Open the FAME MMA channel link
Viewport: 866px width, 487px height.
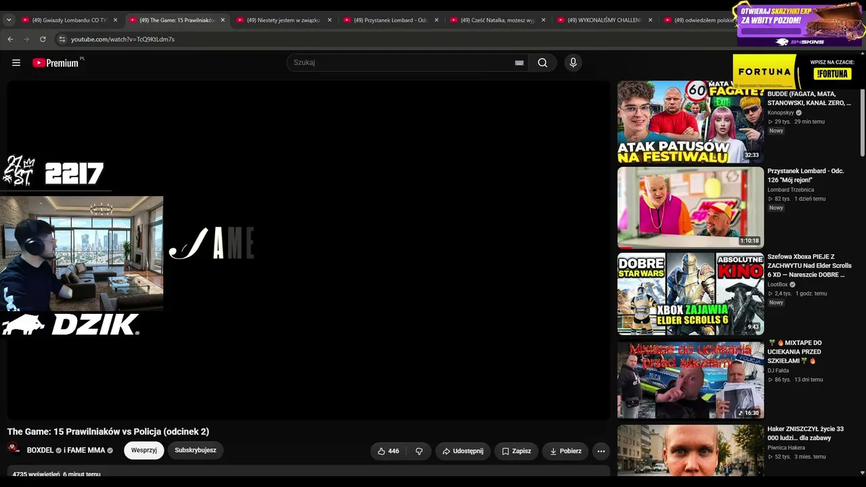[x=86, y=450]
